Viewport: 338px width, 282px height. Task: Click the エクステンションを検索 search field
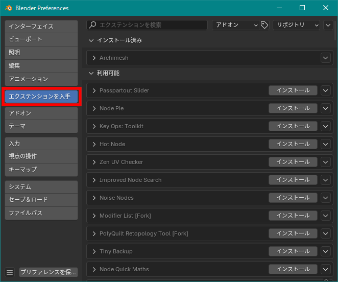click(x=147, y=25)
